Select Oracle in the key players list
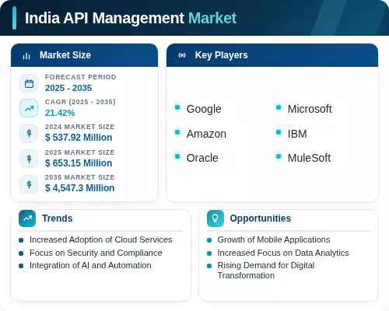This screenshot has height=311, width=389. pyautogui.click(x=202, y=158)
